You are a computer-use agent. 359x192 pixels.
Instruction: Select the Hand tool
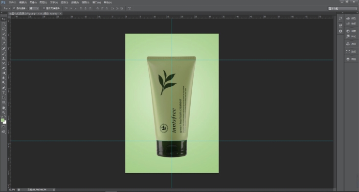[x=3, y=108]
